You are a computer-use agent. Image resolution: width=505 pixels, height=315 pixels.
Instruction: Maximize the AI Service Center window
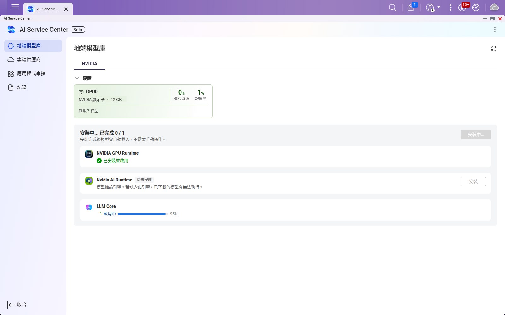coord(492,19)
